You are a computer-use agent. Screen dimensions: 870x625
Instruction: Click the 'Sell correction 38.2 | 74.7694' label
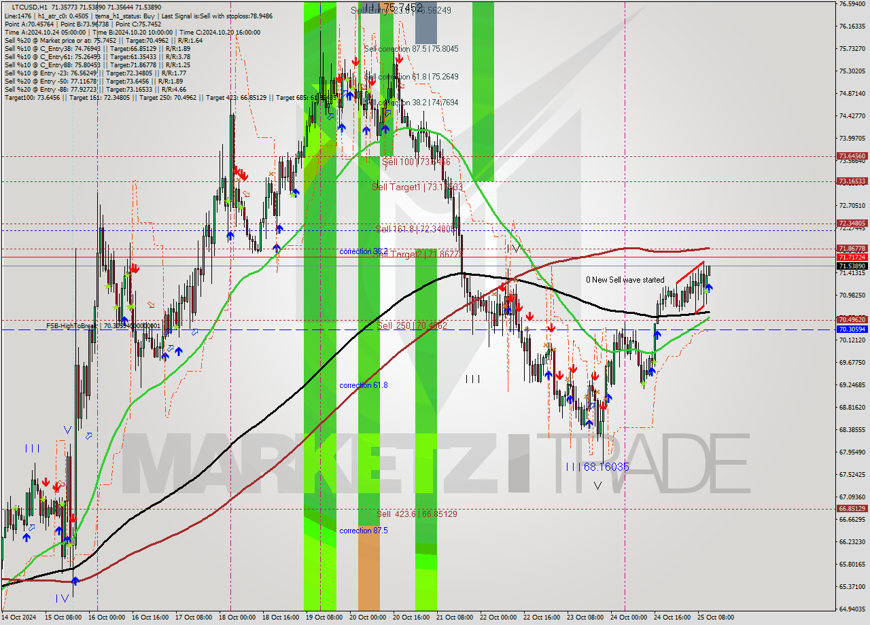click(411, 103)
